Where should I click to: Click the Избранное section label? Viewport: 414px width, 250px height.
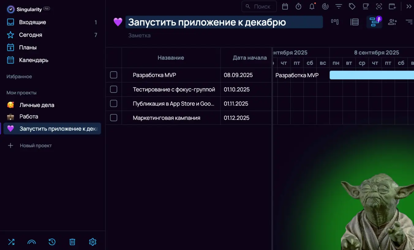[19, 76]
